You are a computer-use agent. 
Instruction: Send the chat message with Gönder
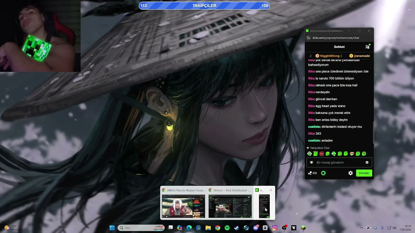(364, 173)
